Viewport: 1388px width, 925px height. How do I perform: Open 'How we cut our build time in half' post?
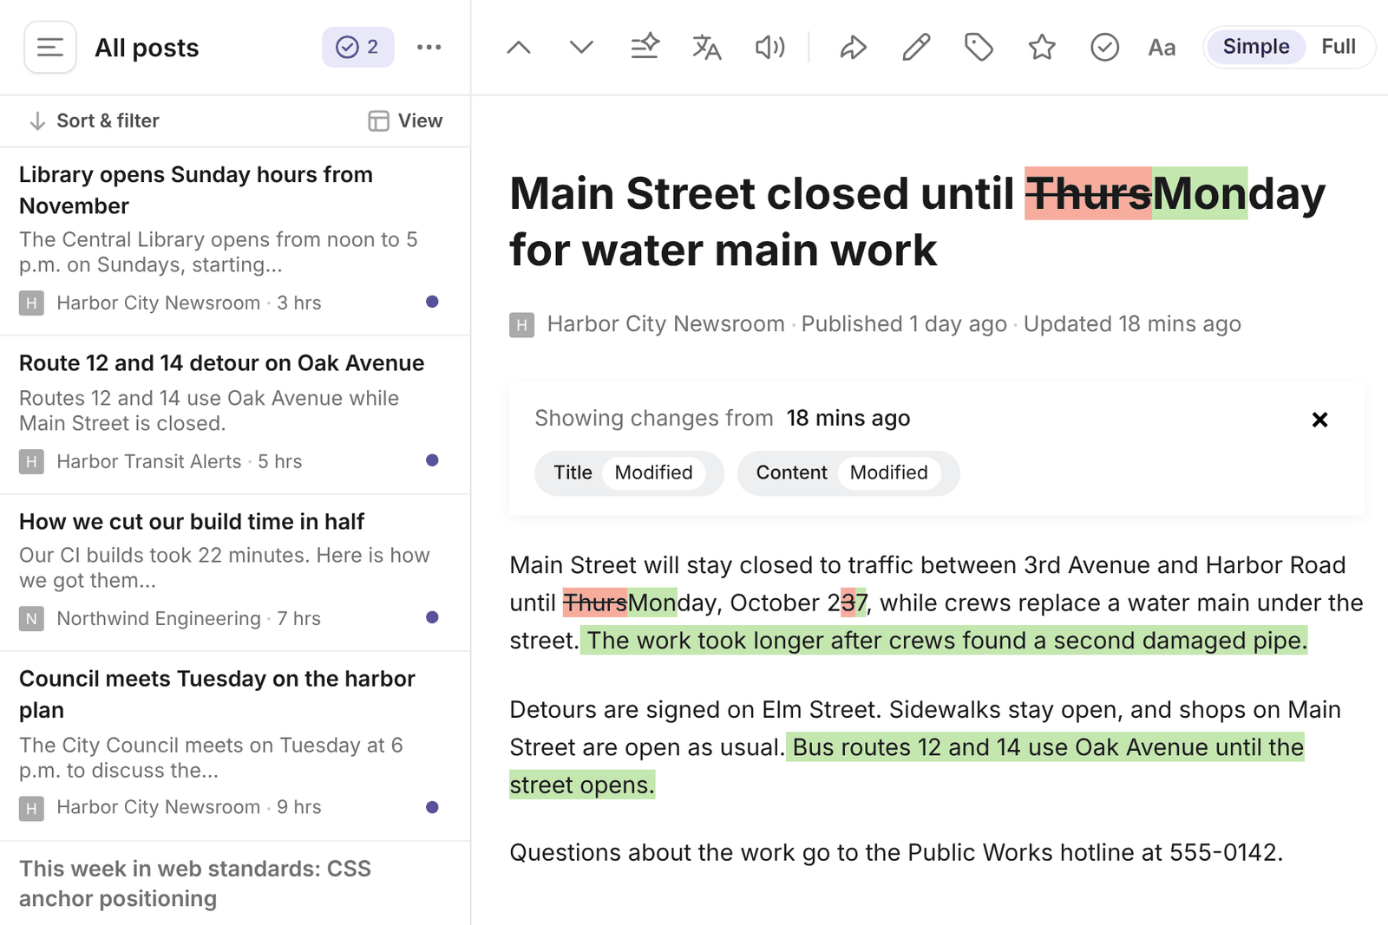235,572
